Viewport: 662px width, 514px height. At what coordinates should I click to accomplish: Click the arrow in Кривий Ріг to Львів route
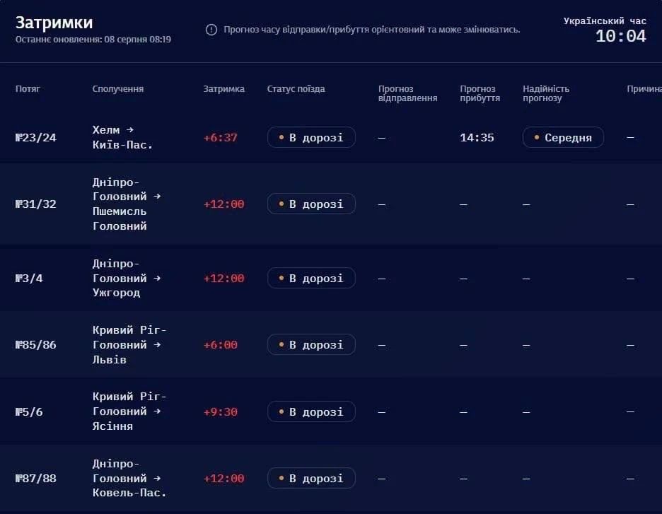[157, 345]
